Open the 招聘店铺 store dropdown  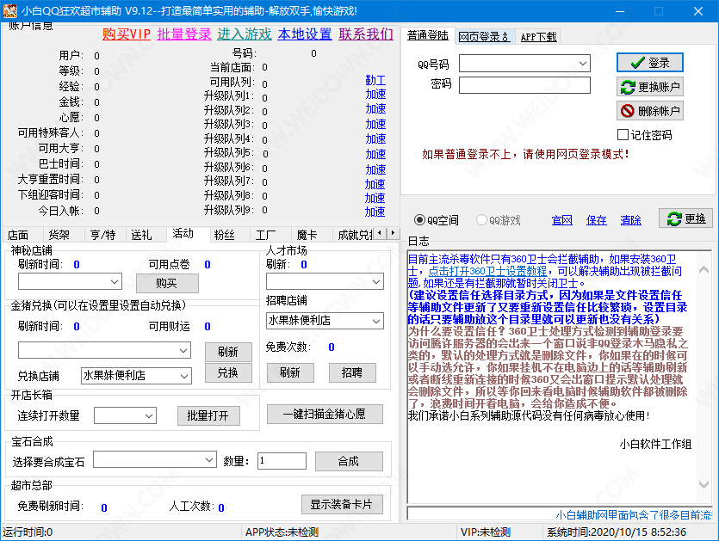tap(376, 321)
